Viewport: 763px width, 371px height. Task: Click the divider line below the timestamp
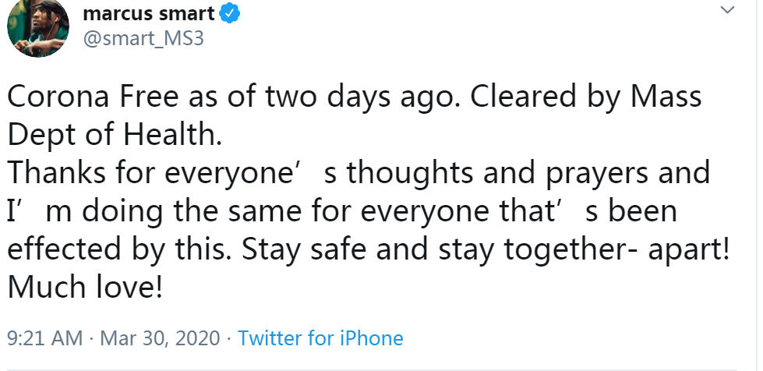coord(373,369)
